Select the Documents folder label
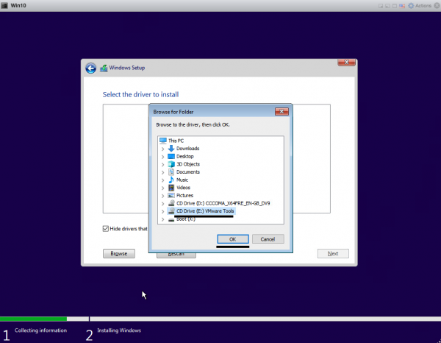Image resolution: width=441 pixels, height=343 pixels. pos(188,171)
